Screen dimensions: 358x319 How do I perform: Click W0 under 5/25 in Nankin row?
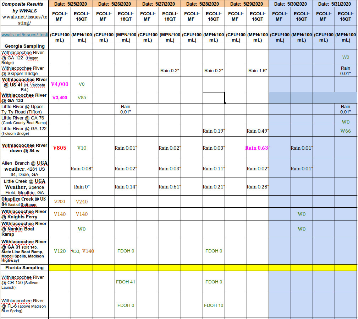[82, 229]
